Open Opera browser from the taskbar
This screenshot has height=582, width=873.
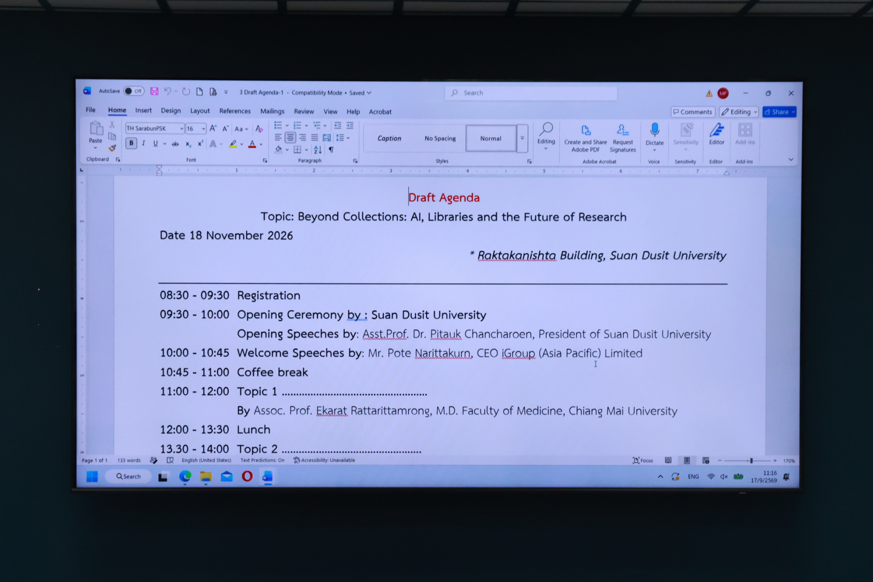point(247,476)
